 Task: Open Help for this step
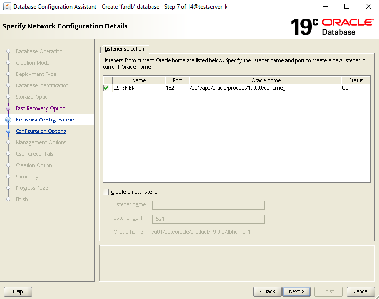click(18, 291)
